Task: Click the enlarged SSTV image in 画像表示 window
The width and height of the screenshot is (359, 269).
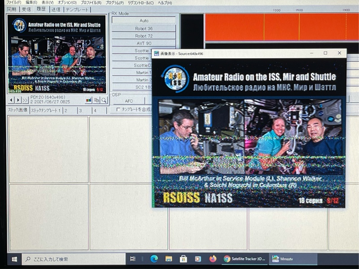Action: tap(249, 133)
